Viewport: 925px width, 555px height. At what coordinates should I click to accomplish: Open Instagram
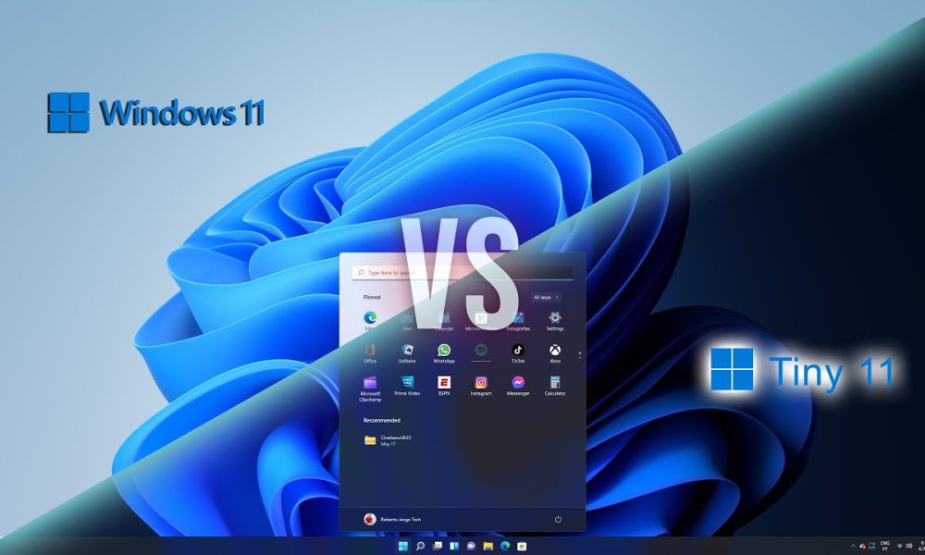pyautogui.click(x=481, y=383)
